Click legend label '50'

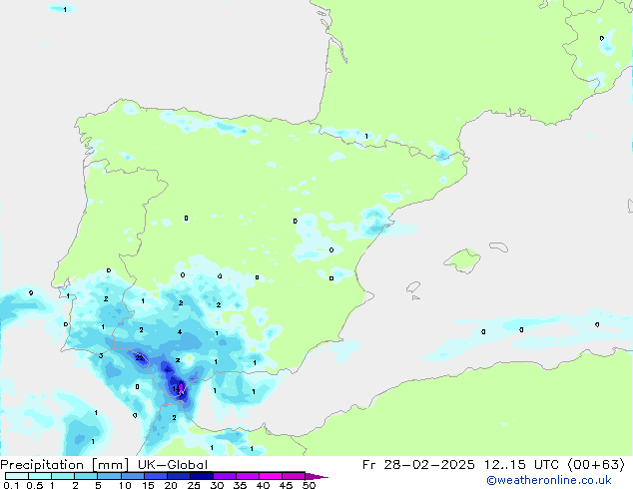pyautogui.click(x=309, y=485)
